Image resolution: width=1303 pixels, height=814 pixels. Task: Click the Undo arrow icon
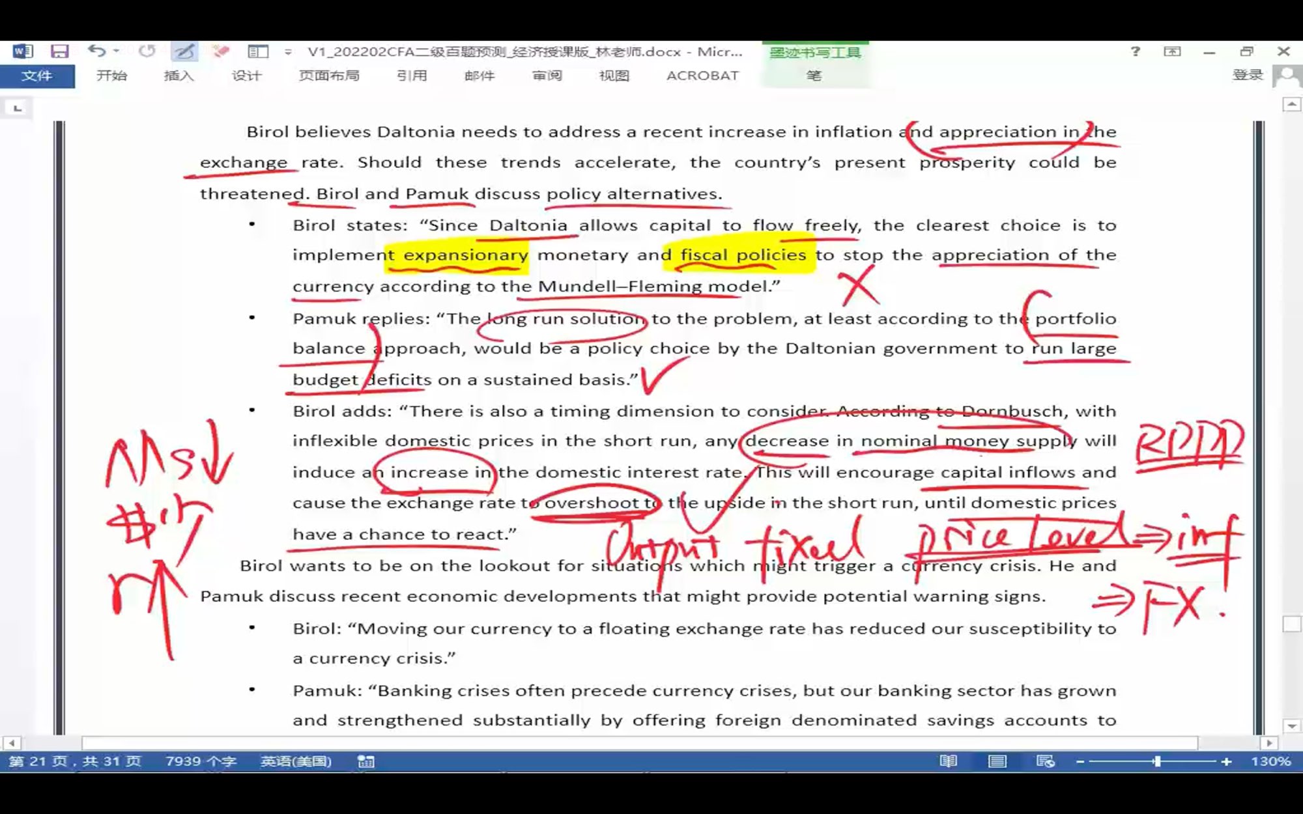coord(96,51)
